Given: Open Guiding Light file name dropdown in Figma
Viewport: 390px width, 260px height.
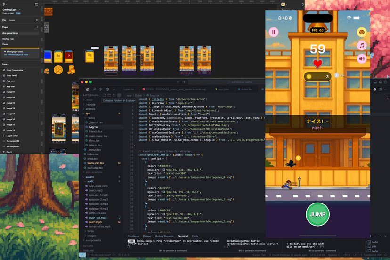Looking at the screenshot, I should [x=11, y=10].
